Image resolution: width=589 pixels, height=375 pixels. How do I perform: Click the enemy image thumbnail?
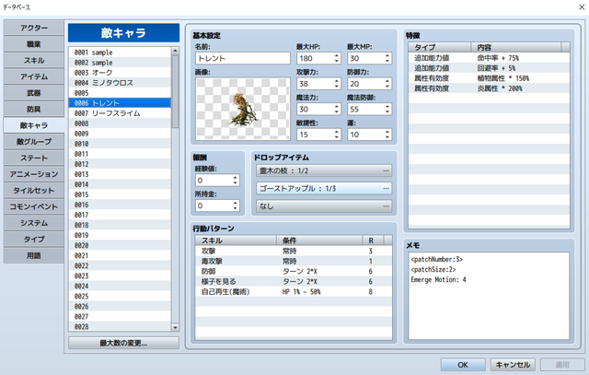[243, 109]
